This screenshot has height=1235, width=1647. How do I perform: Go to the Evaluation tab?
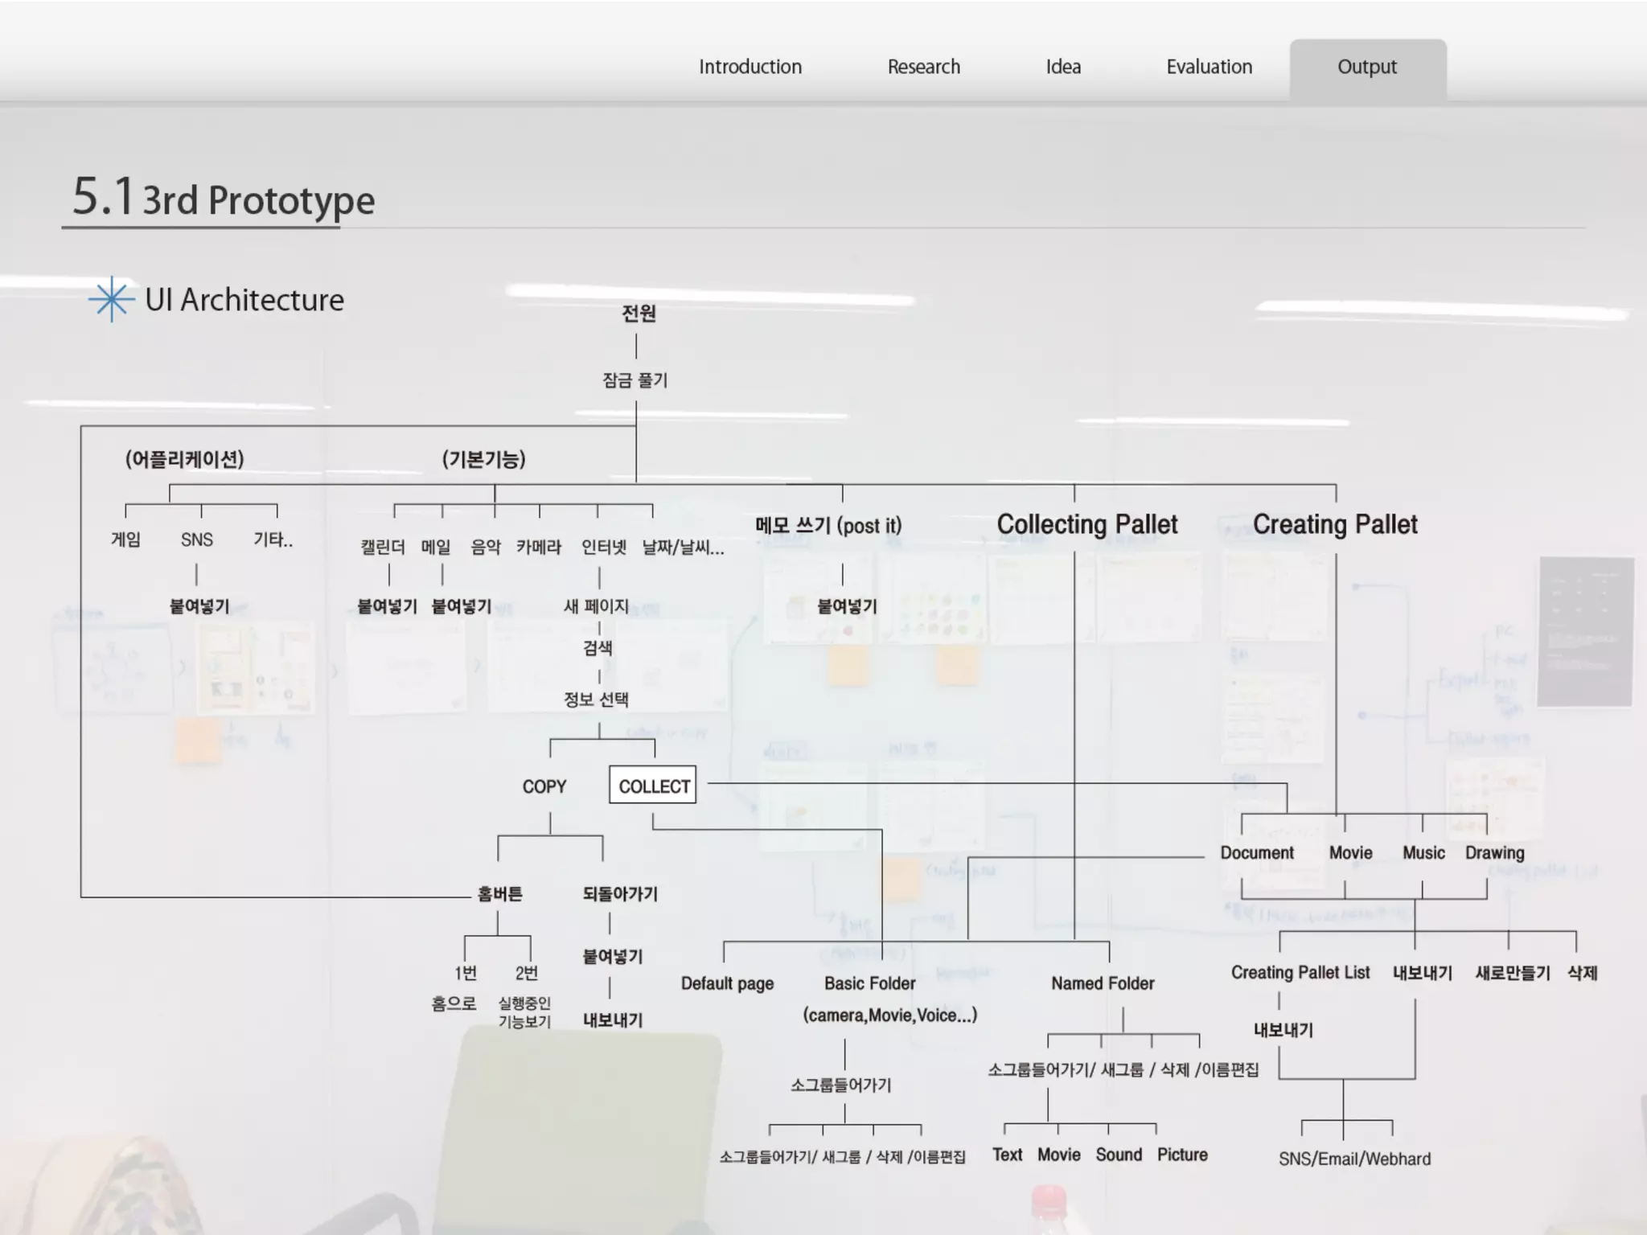1209,67
